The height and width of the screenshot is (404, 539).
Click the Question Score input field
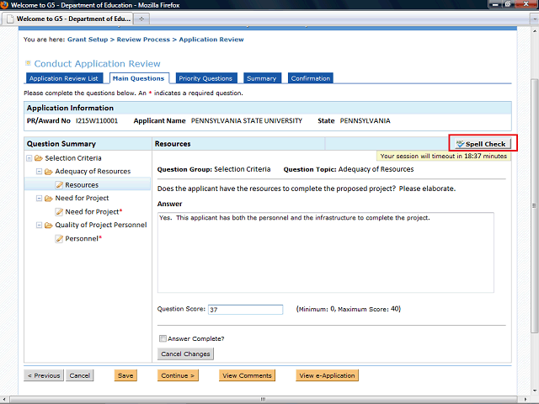pyautogui.click(x=245, y=310)
